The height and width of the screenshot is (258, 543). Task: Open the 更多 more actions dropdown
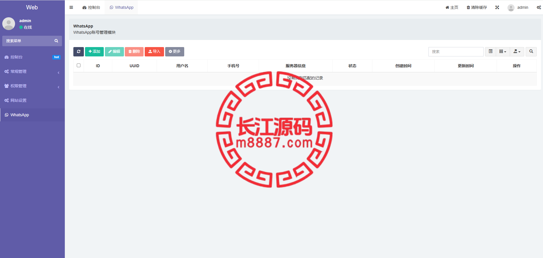(175, 52)
